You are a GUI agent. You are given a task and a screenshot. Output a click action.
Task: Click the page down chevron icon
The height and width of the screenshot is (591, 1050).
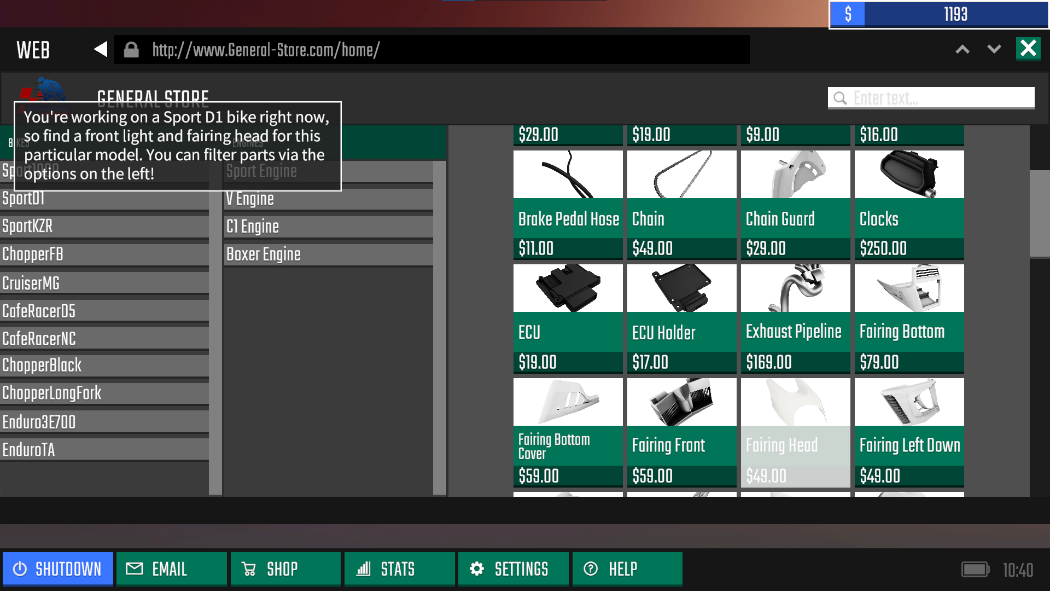pos(994,50)
